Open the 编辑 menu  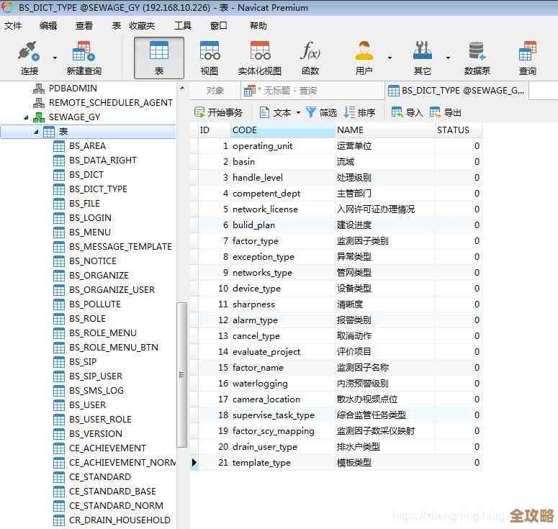[48, 26]
